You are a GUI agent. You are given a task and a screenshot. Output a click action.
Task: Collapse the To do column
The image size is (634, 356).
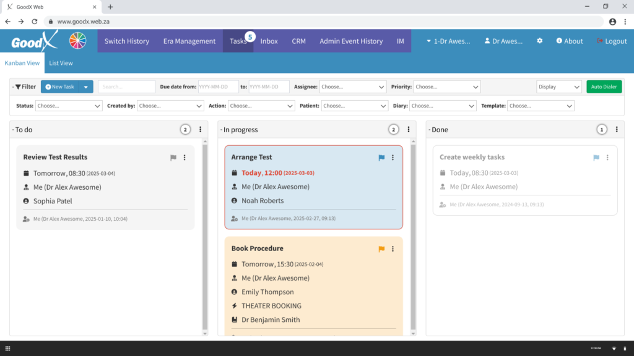13,130
